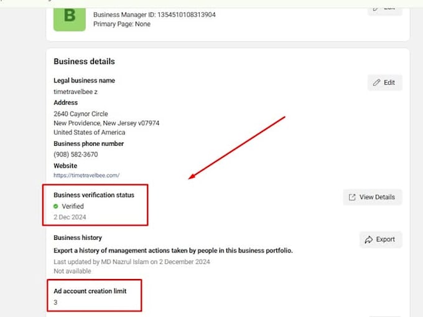The image size is (423, 317).
Task: Click the 2 Dec 2024 verification date
Action: click(x=70, y=217)
